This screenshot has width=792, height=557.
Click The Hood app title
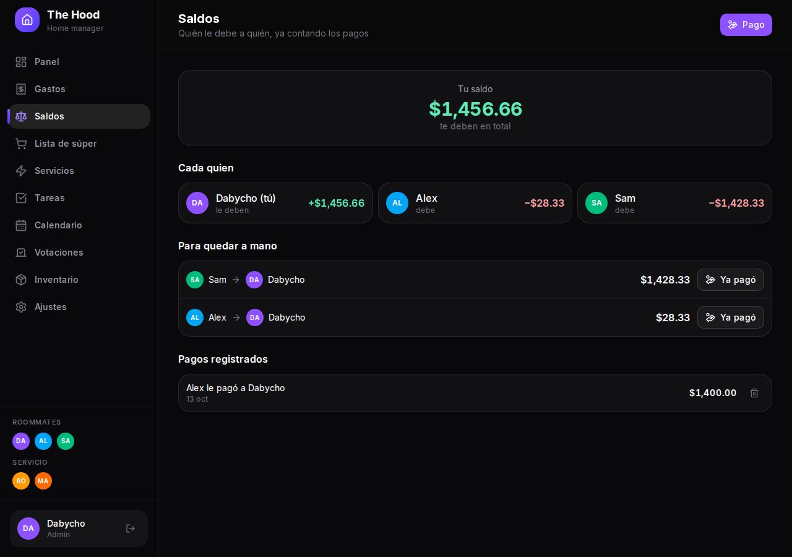73,14
